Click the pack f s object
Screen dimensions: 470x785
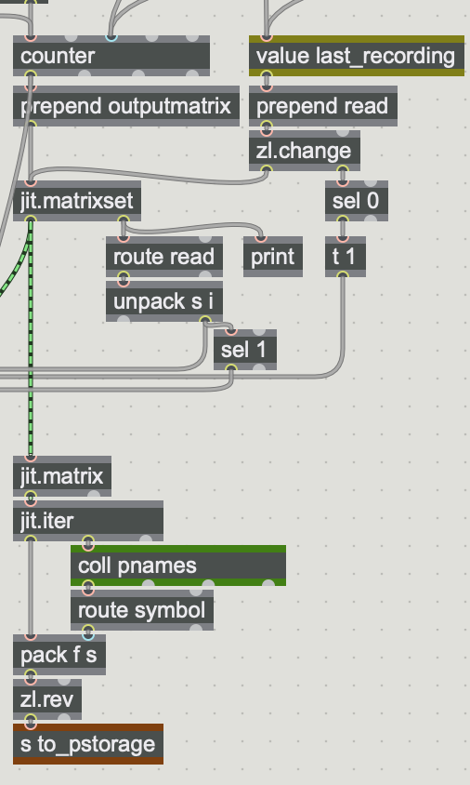point(59,655)
